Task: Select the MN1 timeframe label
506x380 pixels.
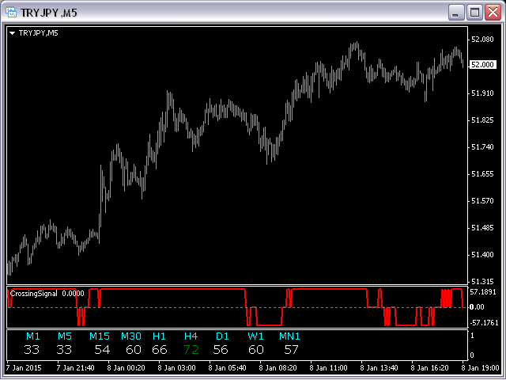Action: pos(289,336)
